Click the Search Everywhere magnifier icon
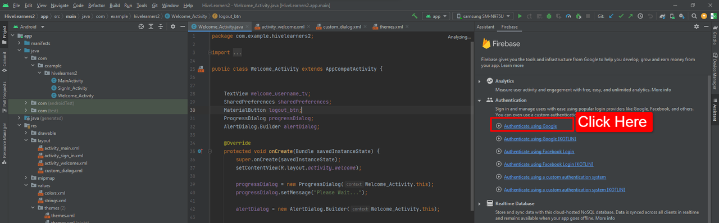Viewport: 719px width, 223px height. [x=694, y=16]
